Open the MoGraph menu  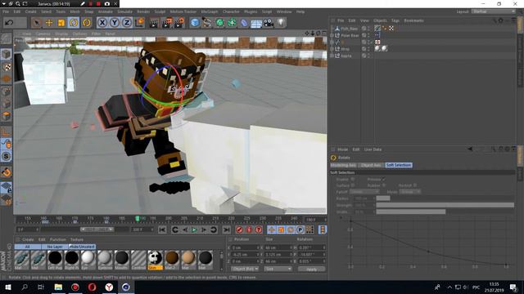(x=210, y=11)
